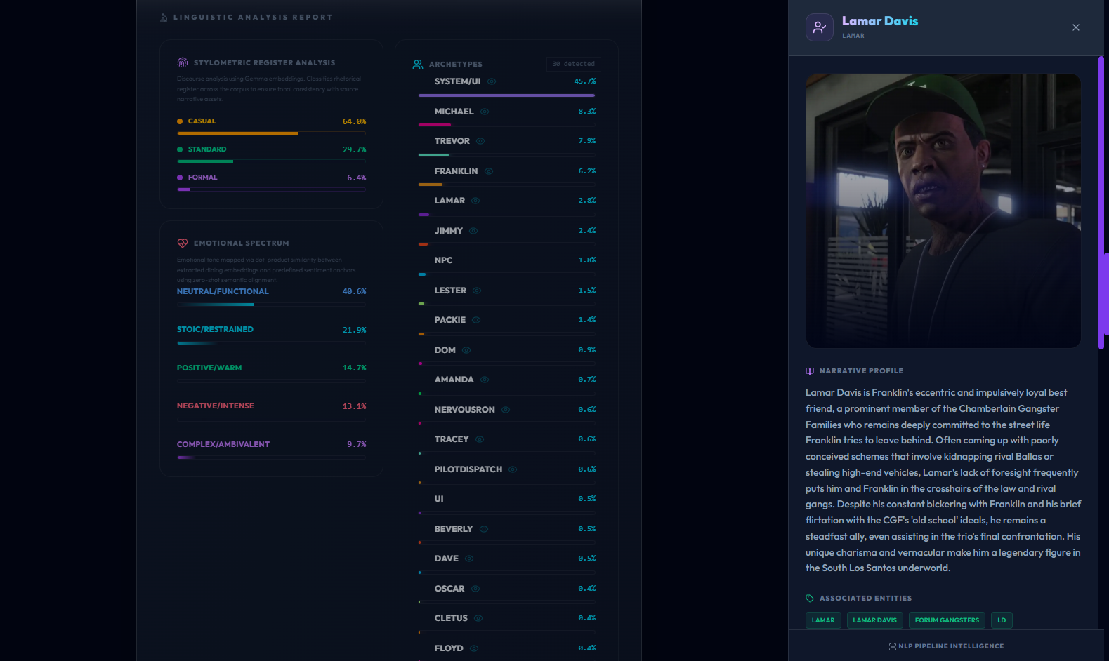
Task: View the FLOYD archetype via its eye icon
Action: 474,648
